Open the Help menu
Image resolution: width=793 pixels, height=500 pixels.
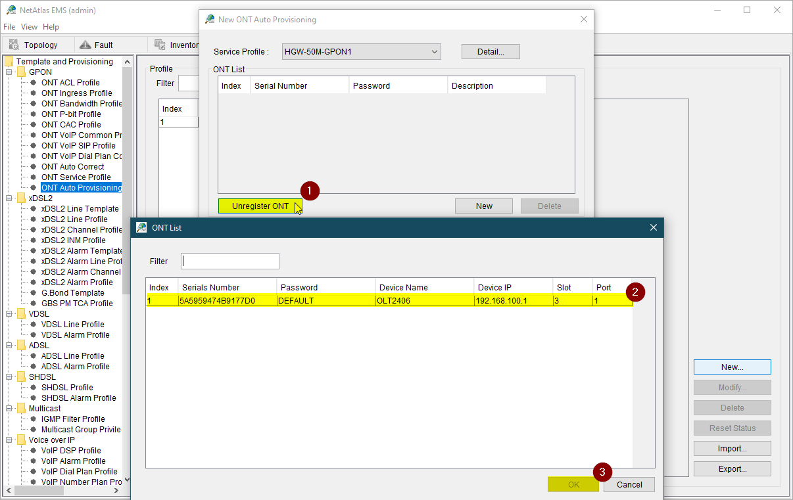tap(51, 27)
